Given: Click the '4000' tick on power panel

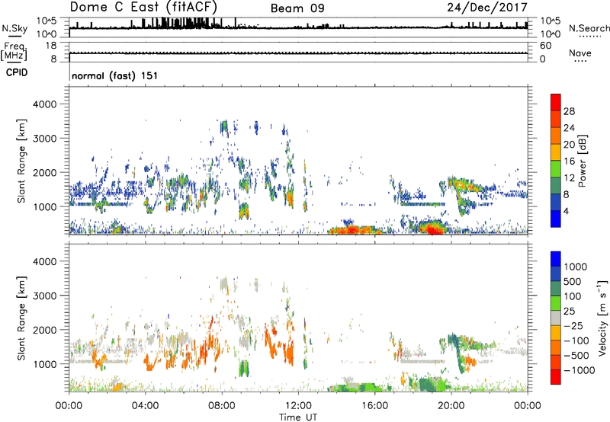Looking at the screenshot, I should click(x=44, y=104).
